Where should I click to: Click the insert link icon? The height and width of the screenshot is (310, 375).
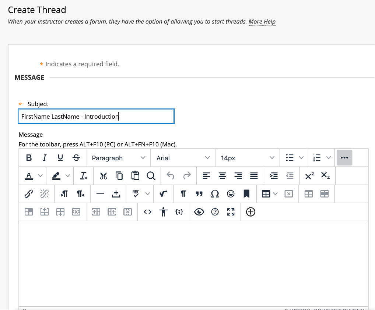[x=29, y=194]
